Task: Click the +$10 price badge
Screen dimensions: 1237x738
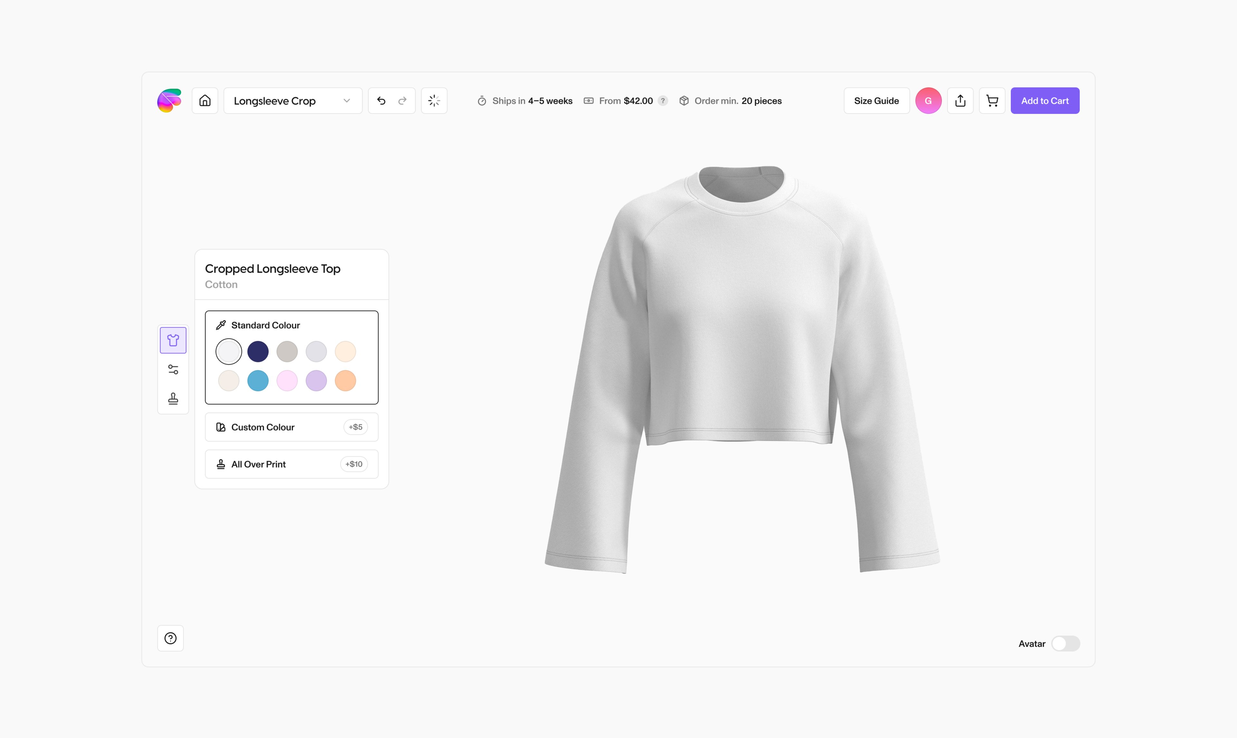Action: [x=354, y=464]
